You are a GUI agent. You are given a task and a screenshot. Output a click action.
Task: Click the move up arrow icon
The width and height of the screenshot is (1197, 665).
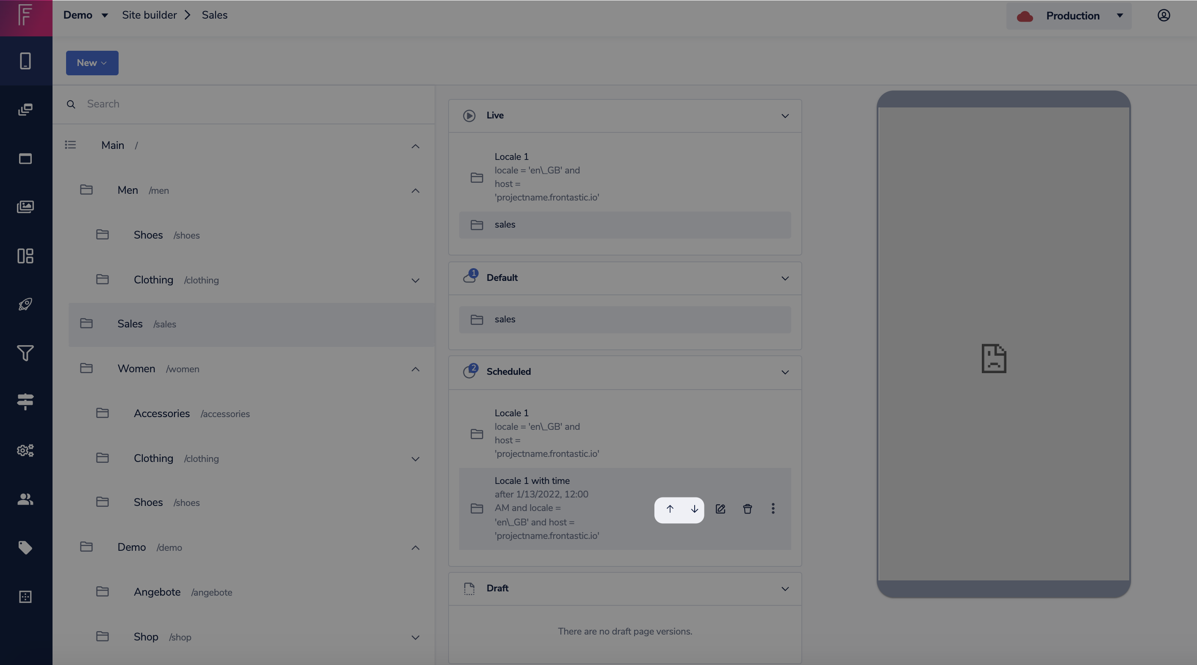click(x=670, y=509)
